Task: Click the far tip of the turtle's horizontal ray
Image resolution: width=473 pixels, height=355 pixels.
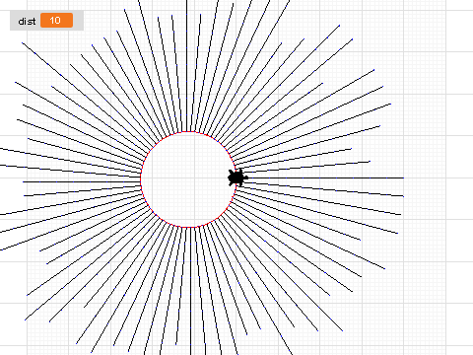Action: [x=403, y=177]
